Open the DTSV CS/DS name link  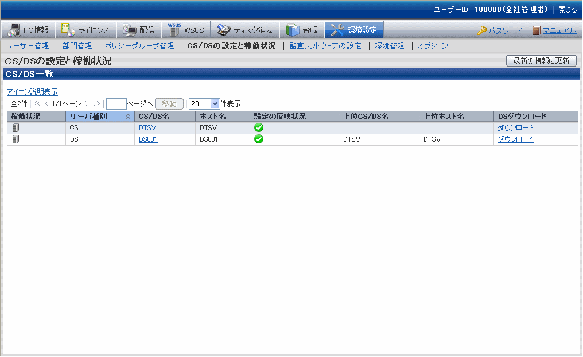tap(147, 128)
